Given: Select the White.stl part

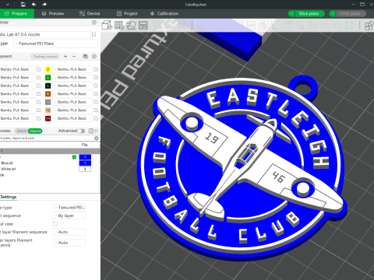Looking at the screenshot, I should point(8,169).
